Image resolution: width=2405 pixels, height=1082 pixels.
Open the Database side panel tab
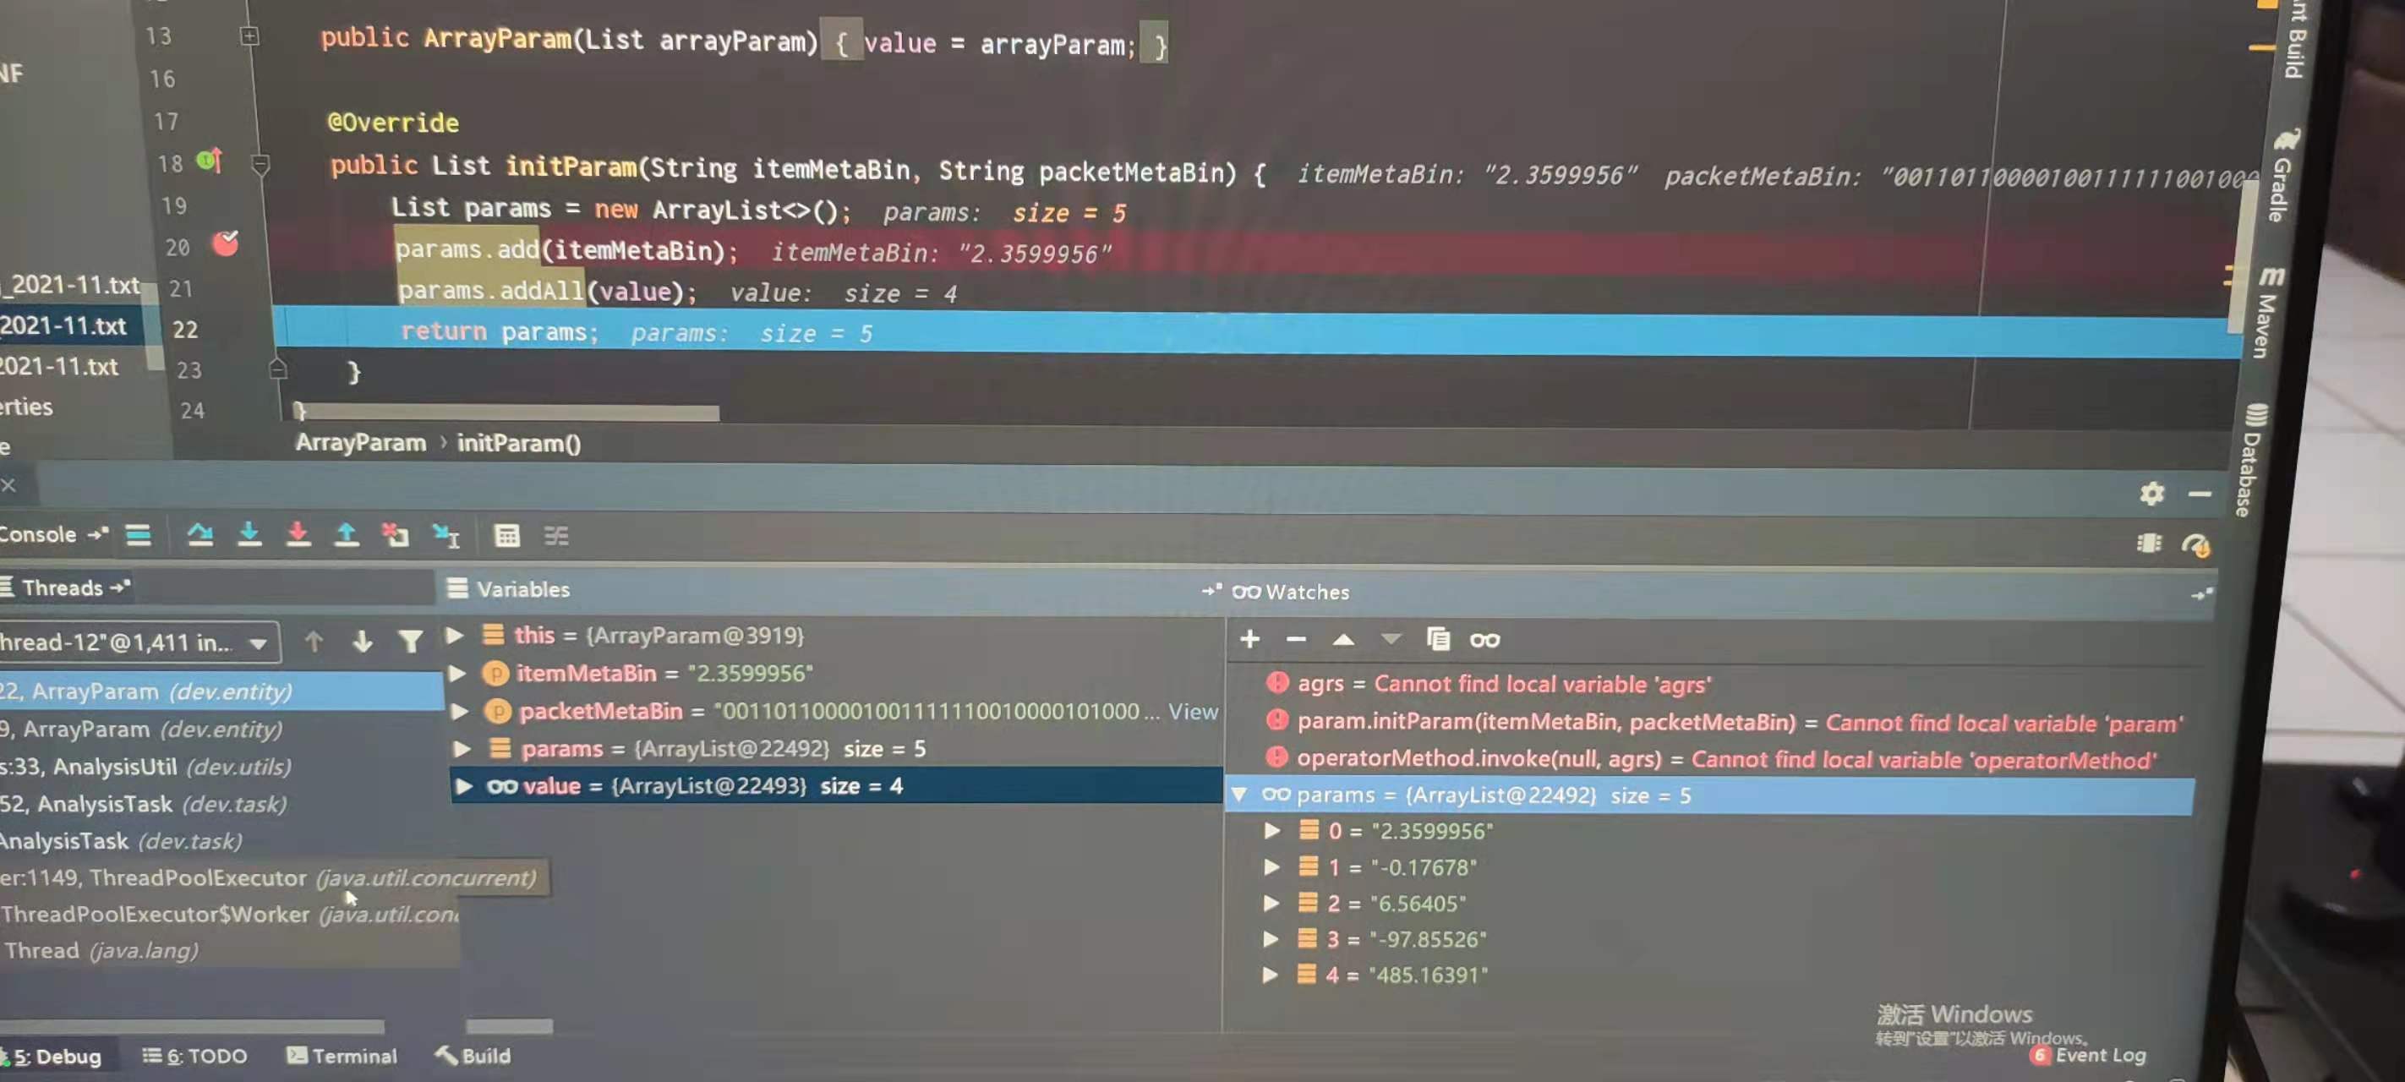coord(2251,460)
